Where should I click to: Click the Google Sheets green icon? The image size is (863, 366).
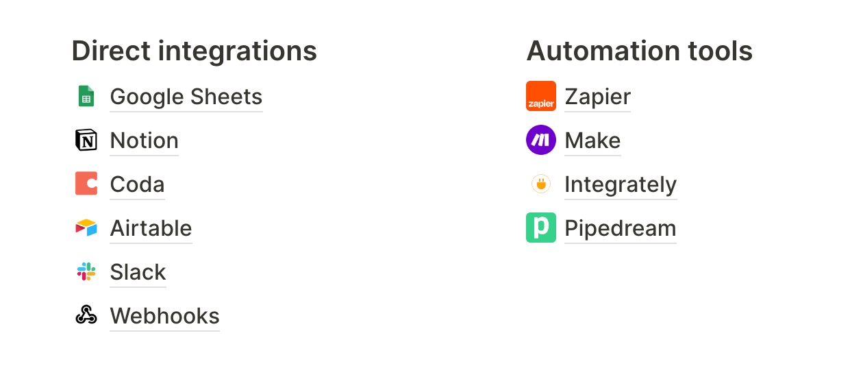(x=86, y=97)
